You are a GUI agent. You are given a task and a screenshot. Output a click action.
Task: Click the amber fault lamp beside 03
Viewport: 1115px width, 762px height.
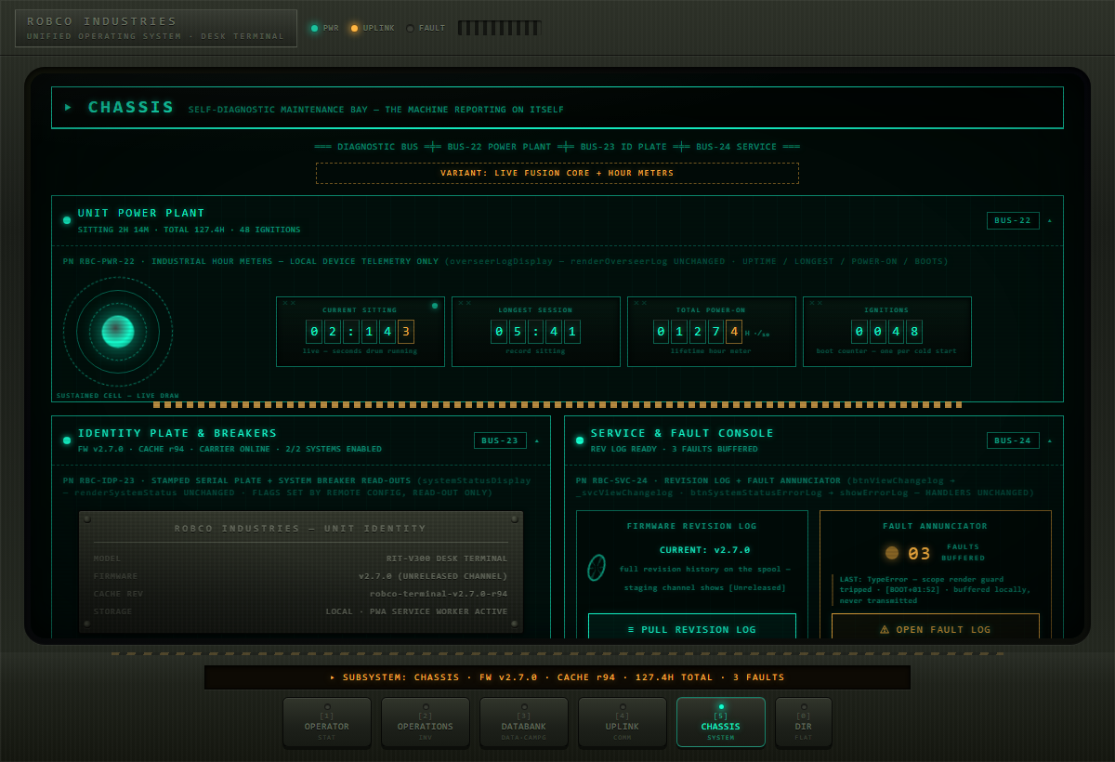pos(892,553)
